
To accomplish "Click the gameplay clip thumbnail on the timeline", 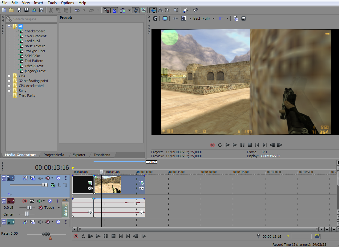I will (x=108, y=184).
